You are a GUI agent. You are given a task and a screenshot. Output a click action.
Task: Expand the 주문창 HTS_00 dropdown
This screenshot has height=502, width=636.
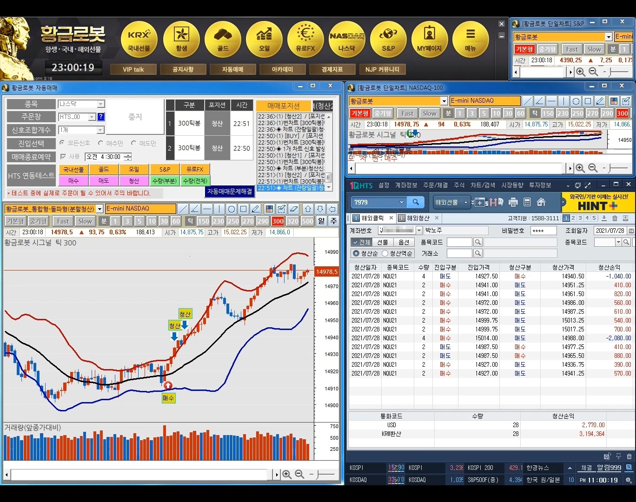coord(92,117)
